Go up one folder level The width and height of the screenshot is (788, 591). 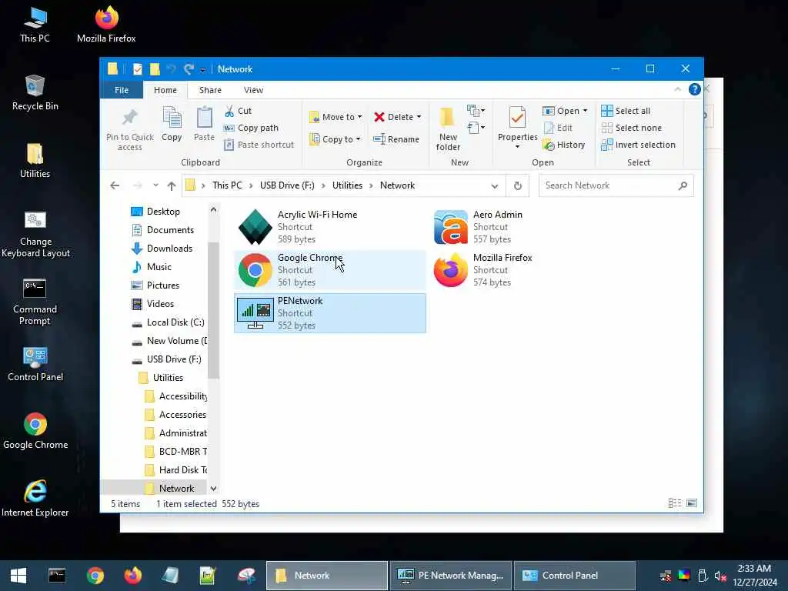pos(172,186)
